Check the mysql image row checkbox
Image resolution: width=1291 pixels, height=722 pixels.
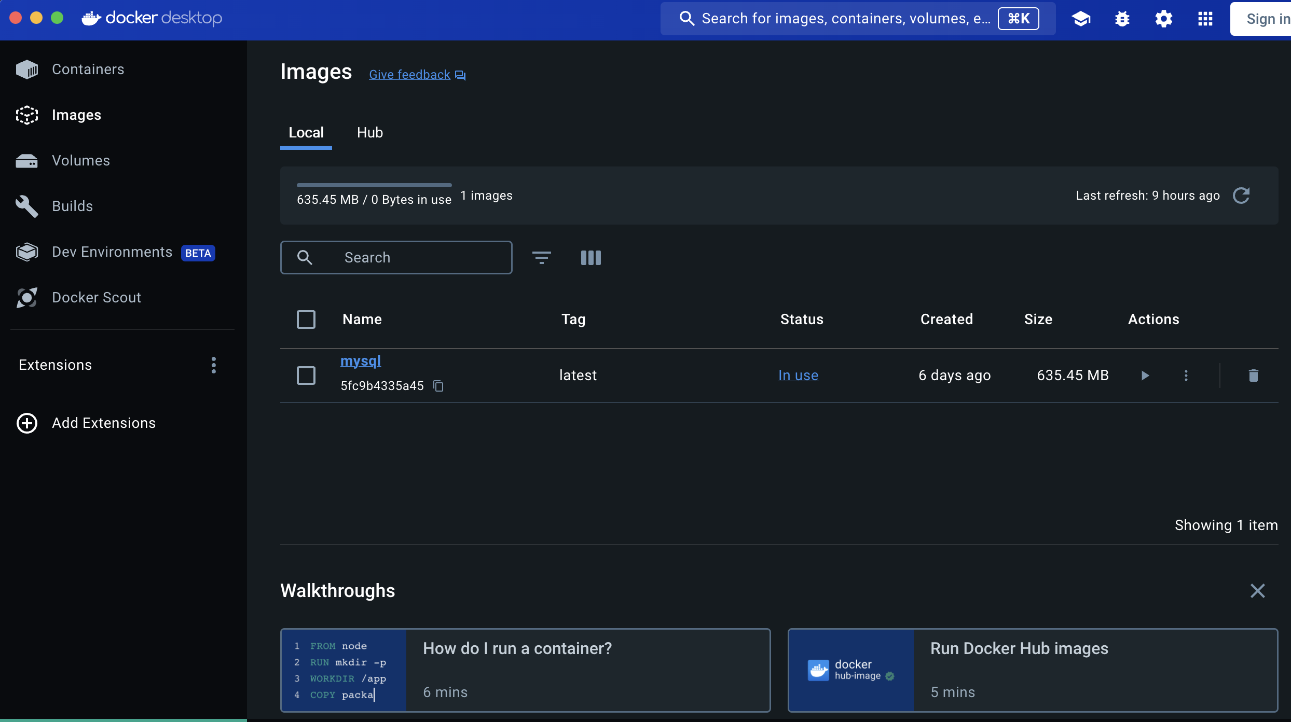point(306,376)
